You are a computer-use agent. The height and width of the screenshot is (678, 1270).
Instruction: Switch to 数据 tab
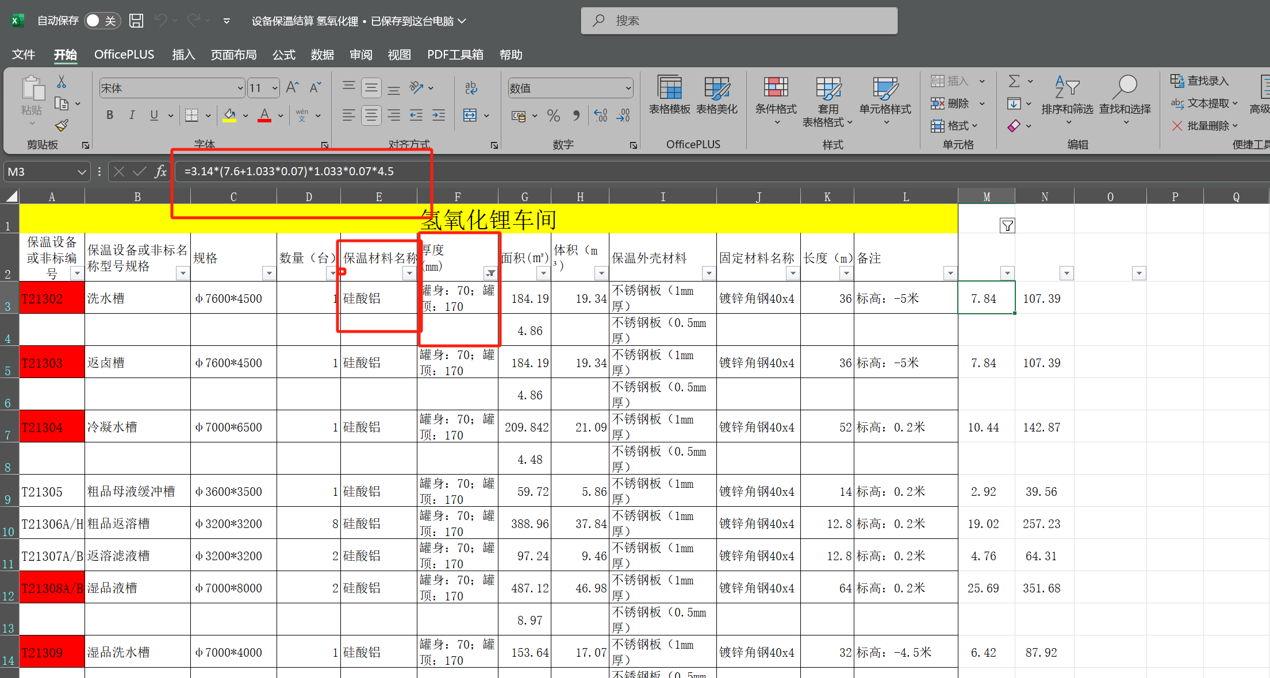(x=323, y=55)
